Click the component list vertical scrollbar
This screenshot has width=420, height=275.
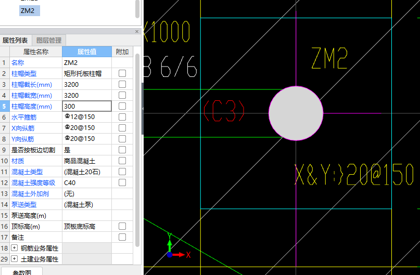pos(137,8)
